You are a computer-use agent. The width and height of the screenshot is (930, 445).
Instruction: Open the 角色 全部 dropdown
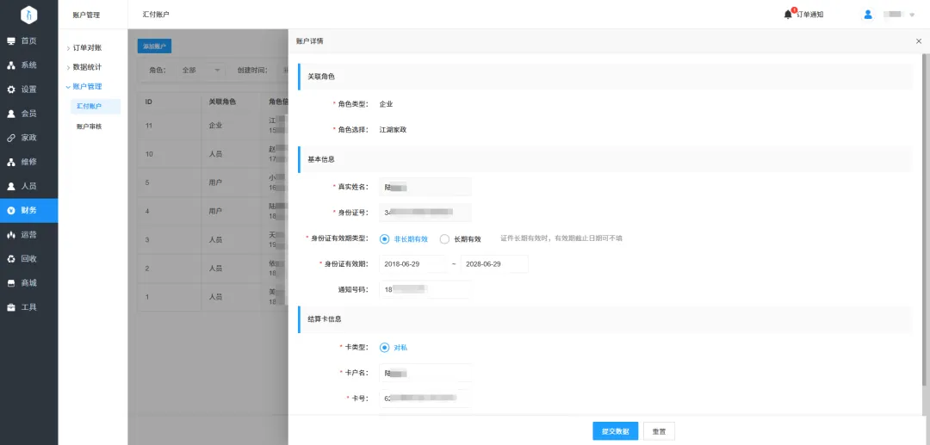point(201,70)
